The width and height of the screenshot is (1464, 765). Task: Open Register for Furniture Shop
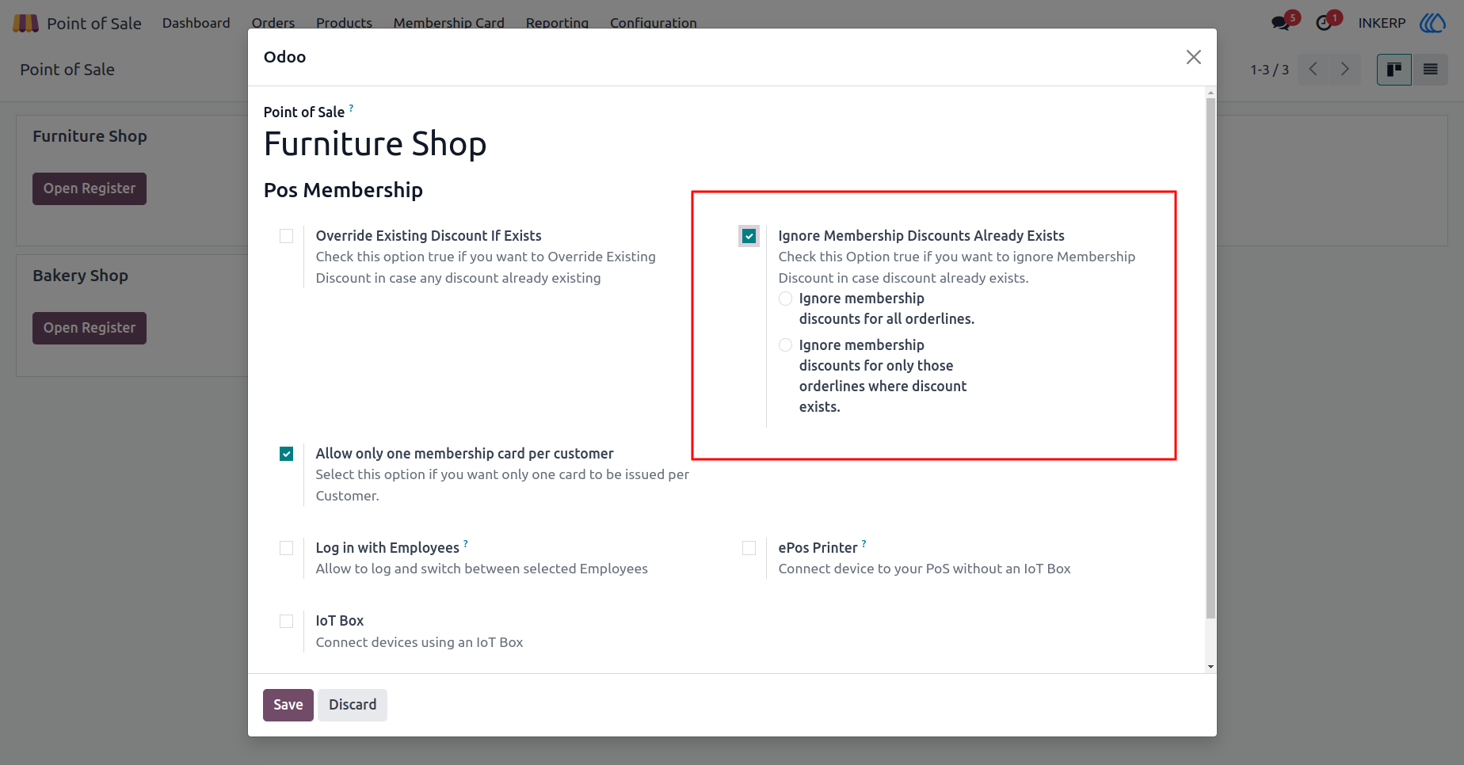[90, 188]
